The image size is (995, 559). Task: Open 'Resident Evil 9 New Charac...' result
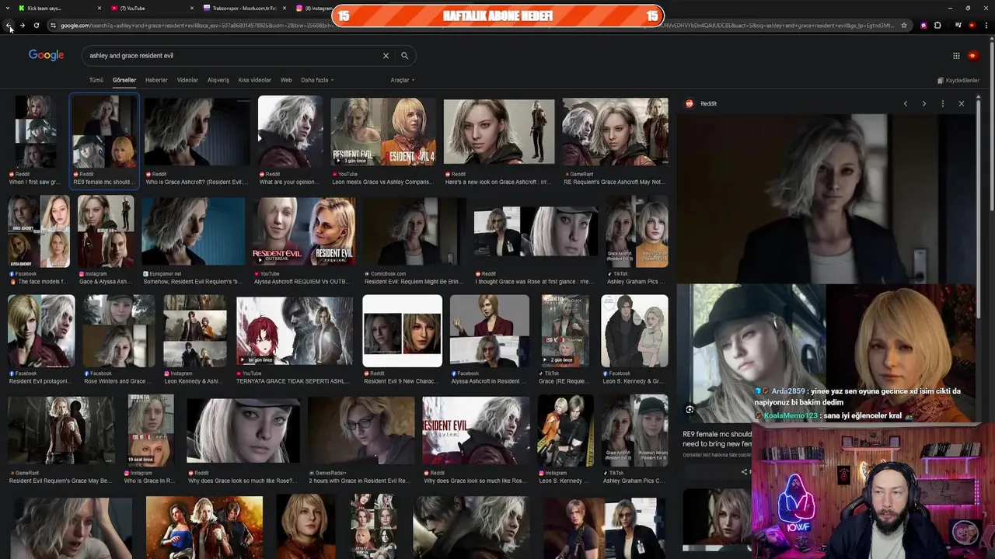(402, 340)
